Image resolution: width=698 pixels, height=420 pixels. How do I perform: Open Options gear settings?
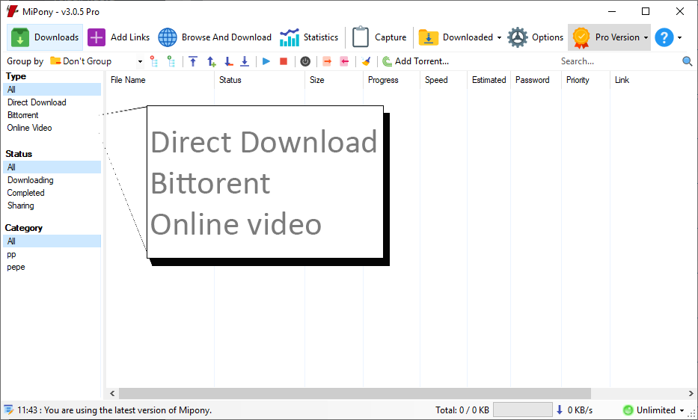(x=518, y=37)
